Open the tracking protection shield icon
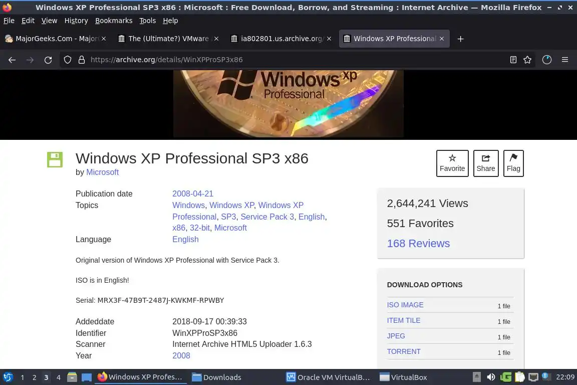 (x=67, y=60)
